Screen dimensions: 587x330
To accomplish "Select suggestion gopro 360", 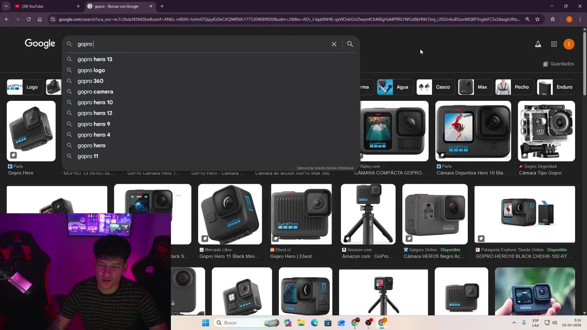I will (211, 81).
